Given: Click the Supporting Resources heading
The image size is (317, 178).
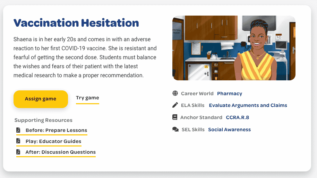Looking at the screenshot, I should [43, 120].
